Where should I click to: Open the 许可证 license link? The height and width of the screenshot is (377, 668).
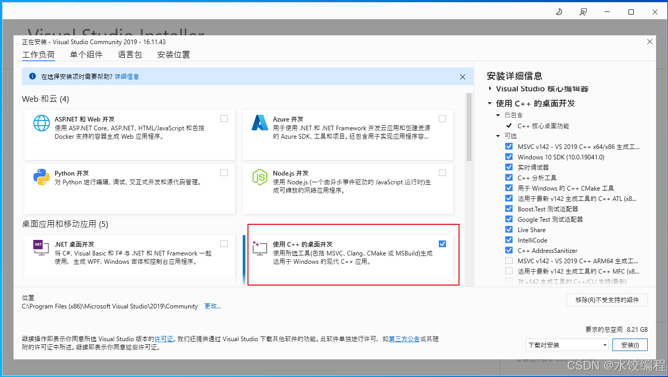click(x=164, y=339)
